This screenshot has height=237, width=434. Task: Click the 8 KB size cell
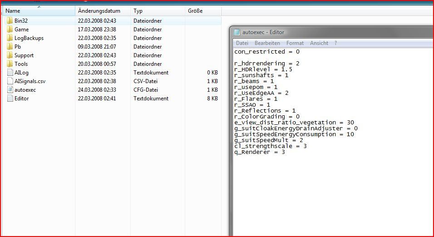(x=212, y=98)
